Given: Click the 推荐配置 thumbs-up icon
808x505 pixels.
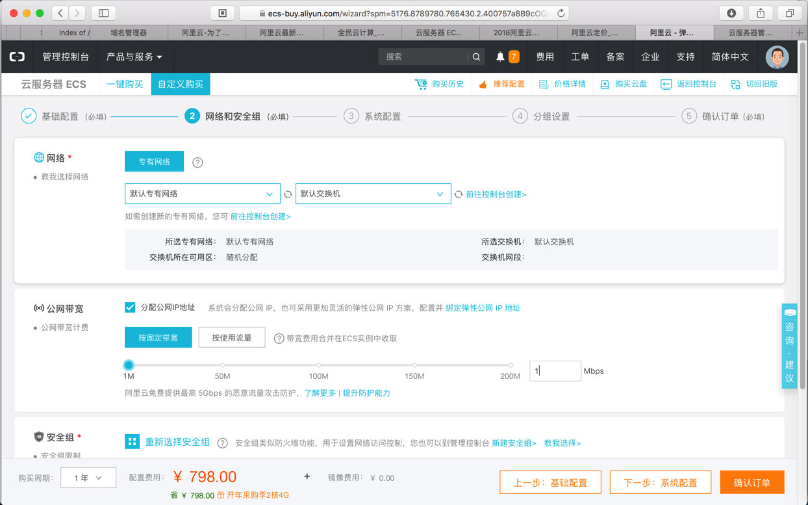Looking at the screenshot, I should coord(483,84).
